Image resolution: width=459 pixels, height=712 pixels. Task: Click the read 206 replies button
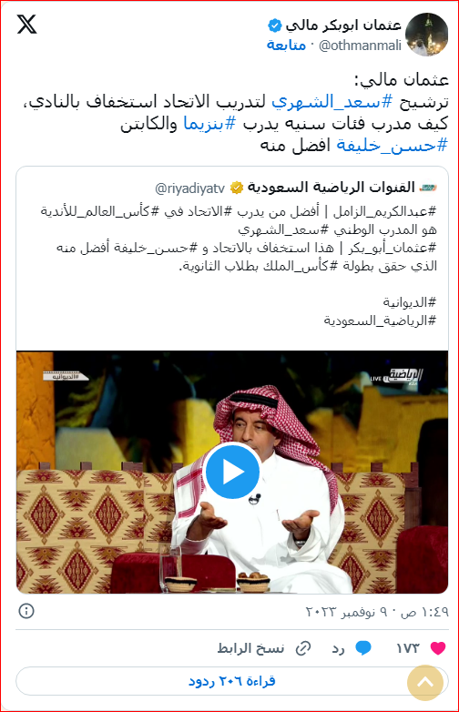pos(232,681)
